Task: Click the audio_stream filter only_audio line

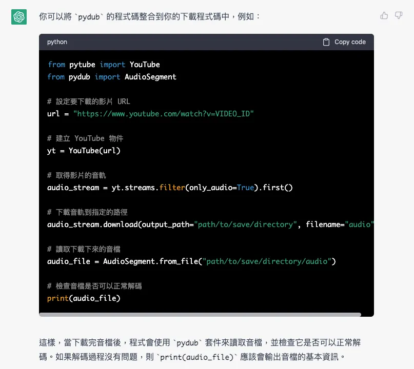Action: (170, 188)
